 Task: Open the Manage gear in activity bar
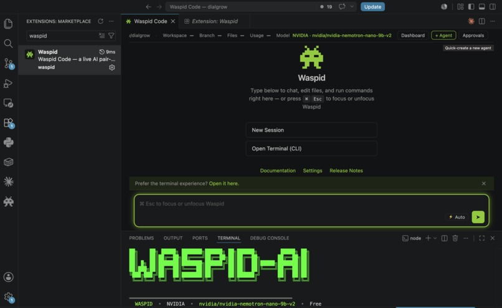pyautogui.click(x=8, y=297)
